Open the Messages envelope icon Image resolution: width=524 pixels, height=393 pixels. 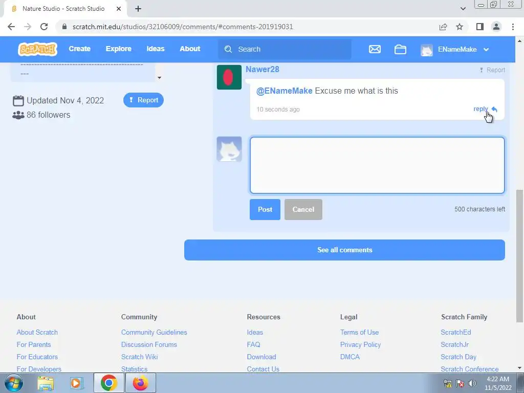pos(375,49)
